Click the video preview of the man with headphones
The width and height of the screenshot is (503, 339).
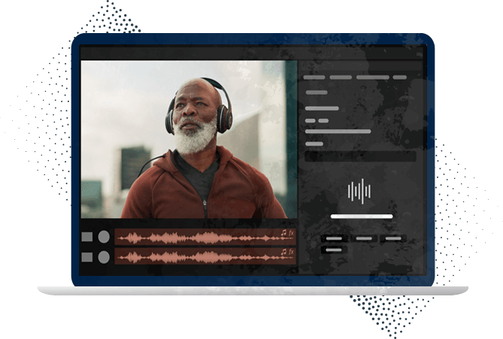point(183,139)
